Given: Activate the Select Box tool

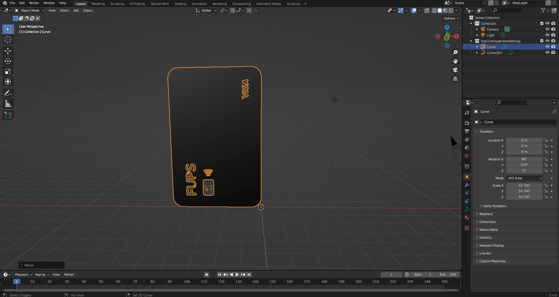Looking at the screenshot, I should click(x=8, y=29).
